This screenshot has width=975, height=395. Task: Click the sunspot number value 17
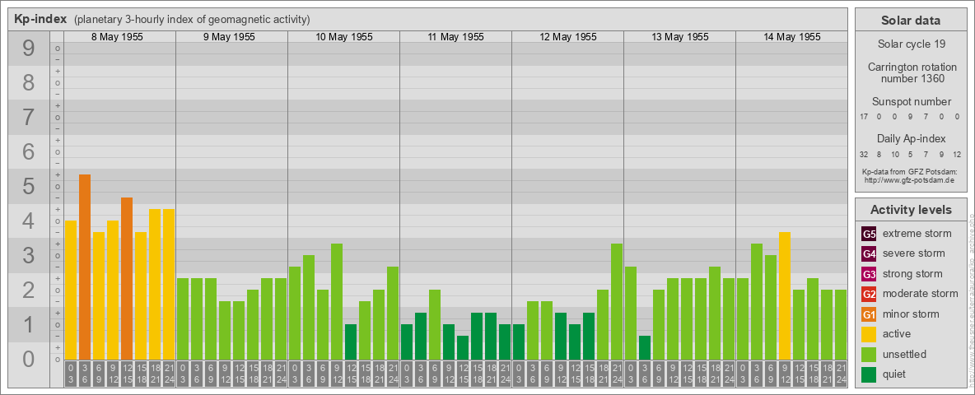[x=864, y=117]
